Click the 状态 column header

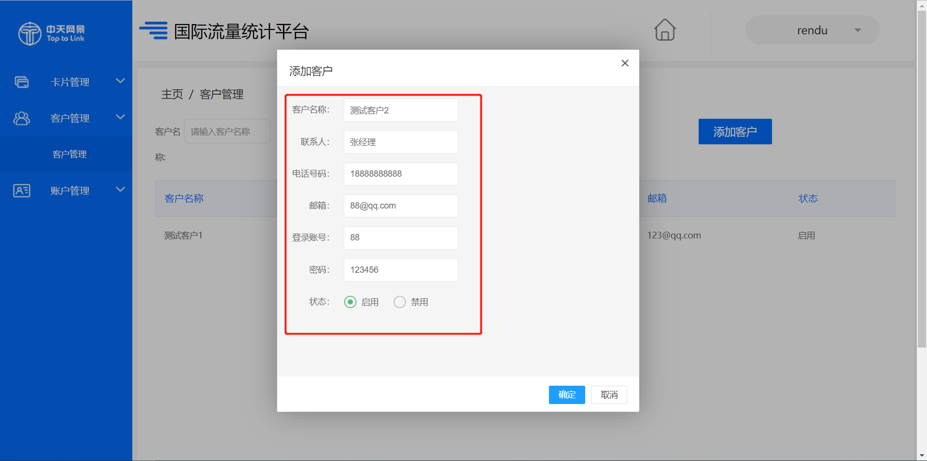[x=808, y=198]
